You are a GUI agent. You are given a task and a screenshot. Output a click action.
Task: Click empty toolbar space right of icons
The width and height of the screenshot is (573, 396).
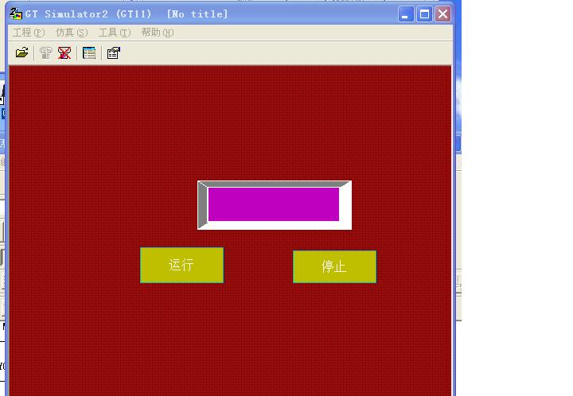(x=286, y=53)
